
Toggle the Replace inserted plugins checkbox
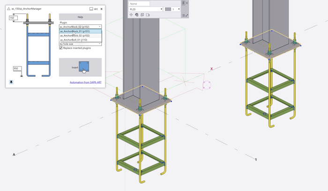(x=61, y=48)
